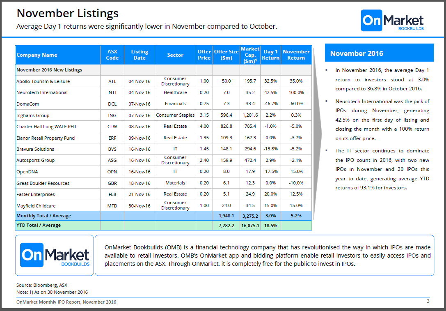
Task: Click ASX code 'DCL'
Action: click(112, 104)
